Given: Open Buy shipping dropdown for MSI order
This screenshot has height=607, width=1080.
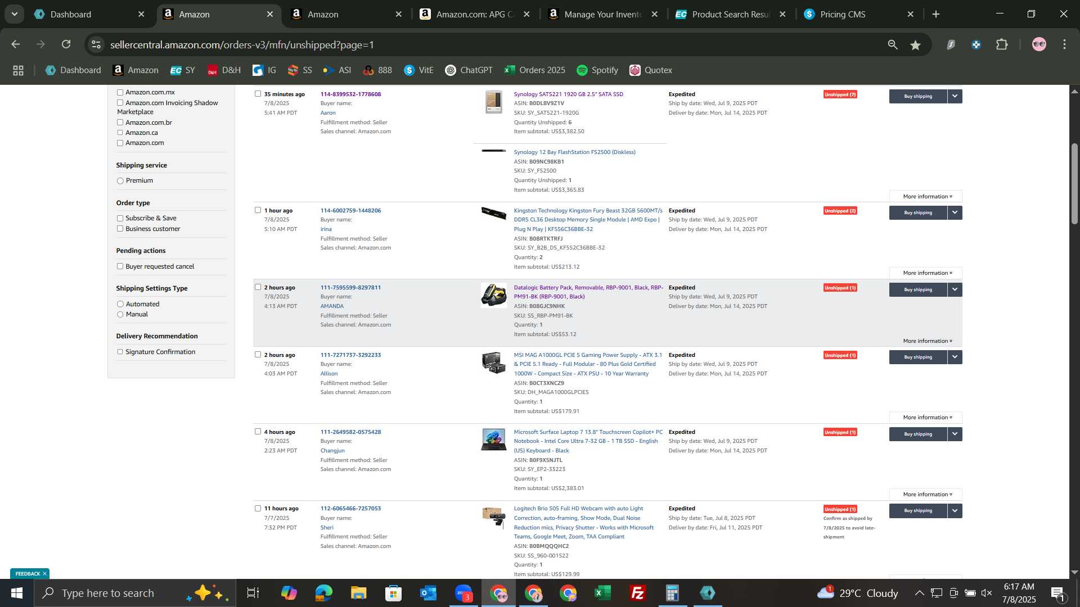Looking at the screenshot, I should pyautogui.click(x=955, y=357).
